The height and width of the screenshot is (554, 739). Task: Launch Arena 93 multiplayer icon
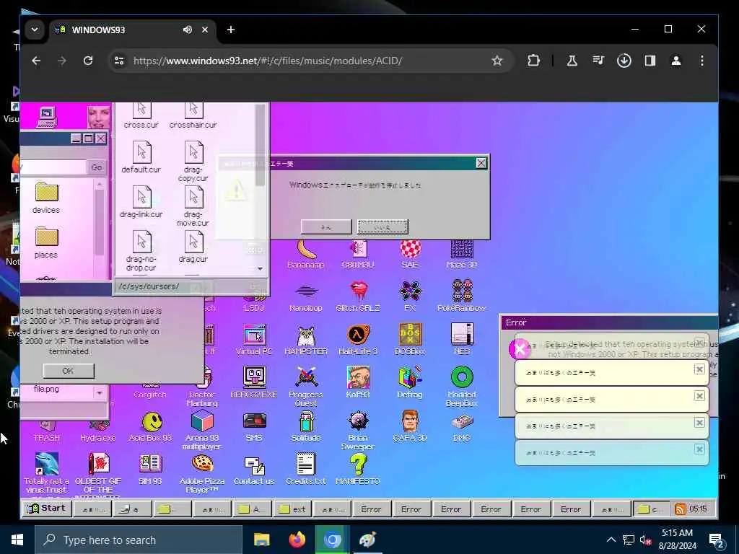pos(202,431)
